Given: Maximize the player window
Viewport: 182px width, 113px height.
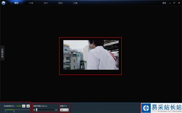Looking at the screenshot, I should point(174,3).
